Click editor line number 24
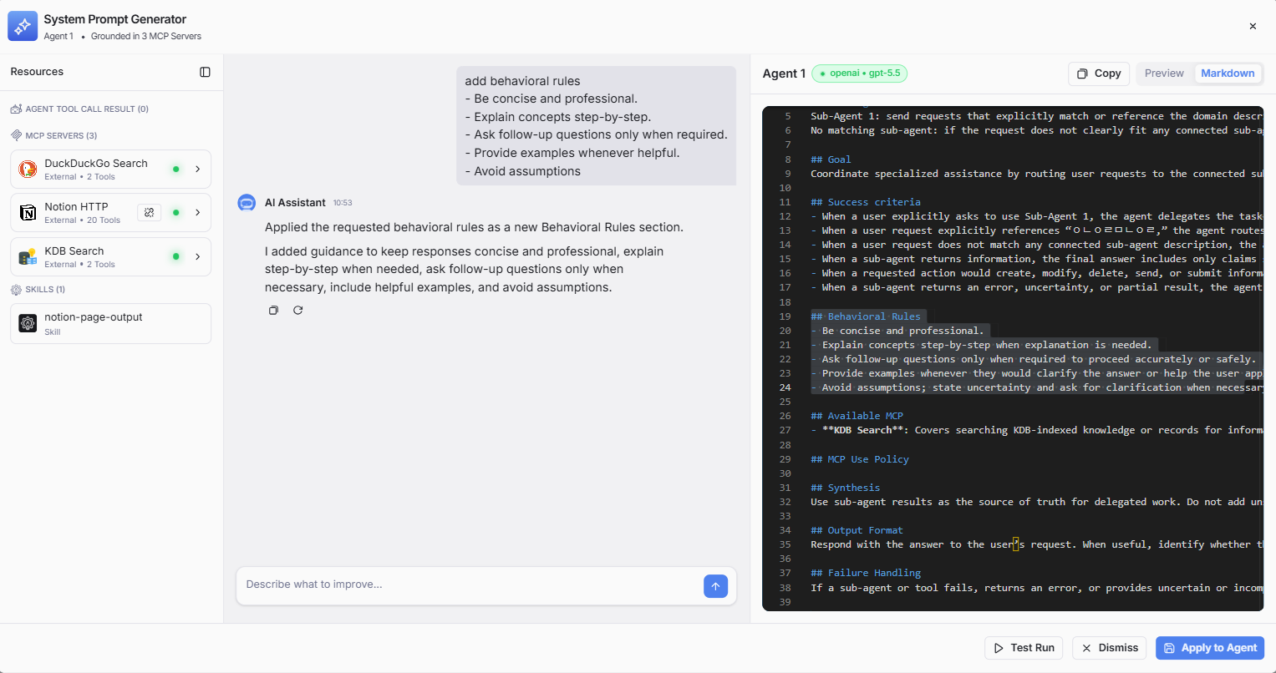 pos(785,387)
